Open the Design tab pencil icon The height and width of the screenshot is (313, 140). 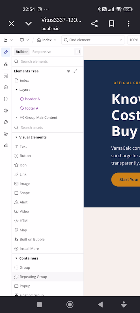coord(6,52)
